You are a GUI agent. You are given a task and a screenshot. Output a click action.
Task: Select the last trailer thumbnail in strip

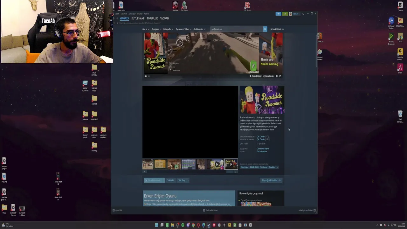click(x=231, y=164)
